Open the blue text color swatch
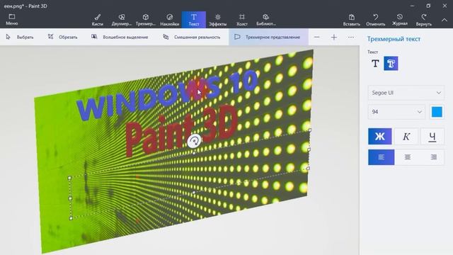This screenshot has width=453, height=255. (x=437, y=112)
